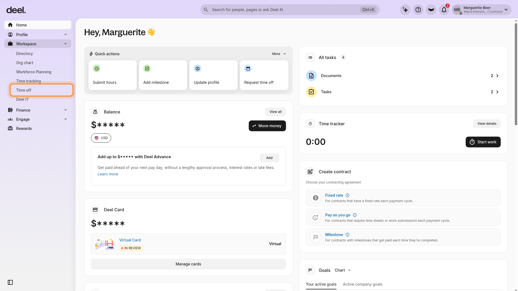This screenshot has height=291, width=518.
Task: Click the Add milestone checklist icon
Action: [x=147, y=68]
